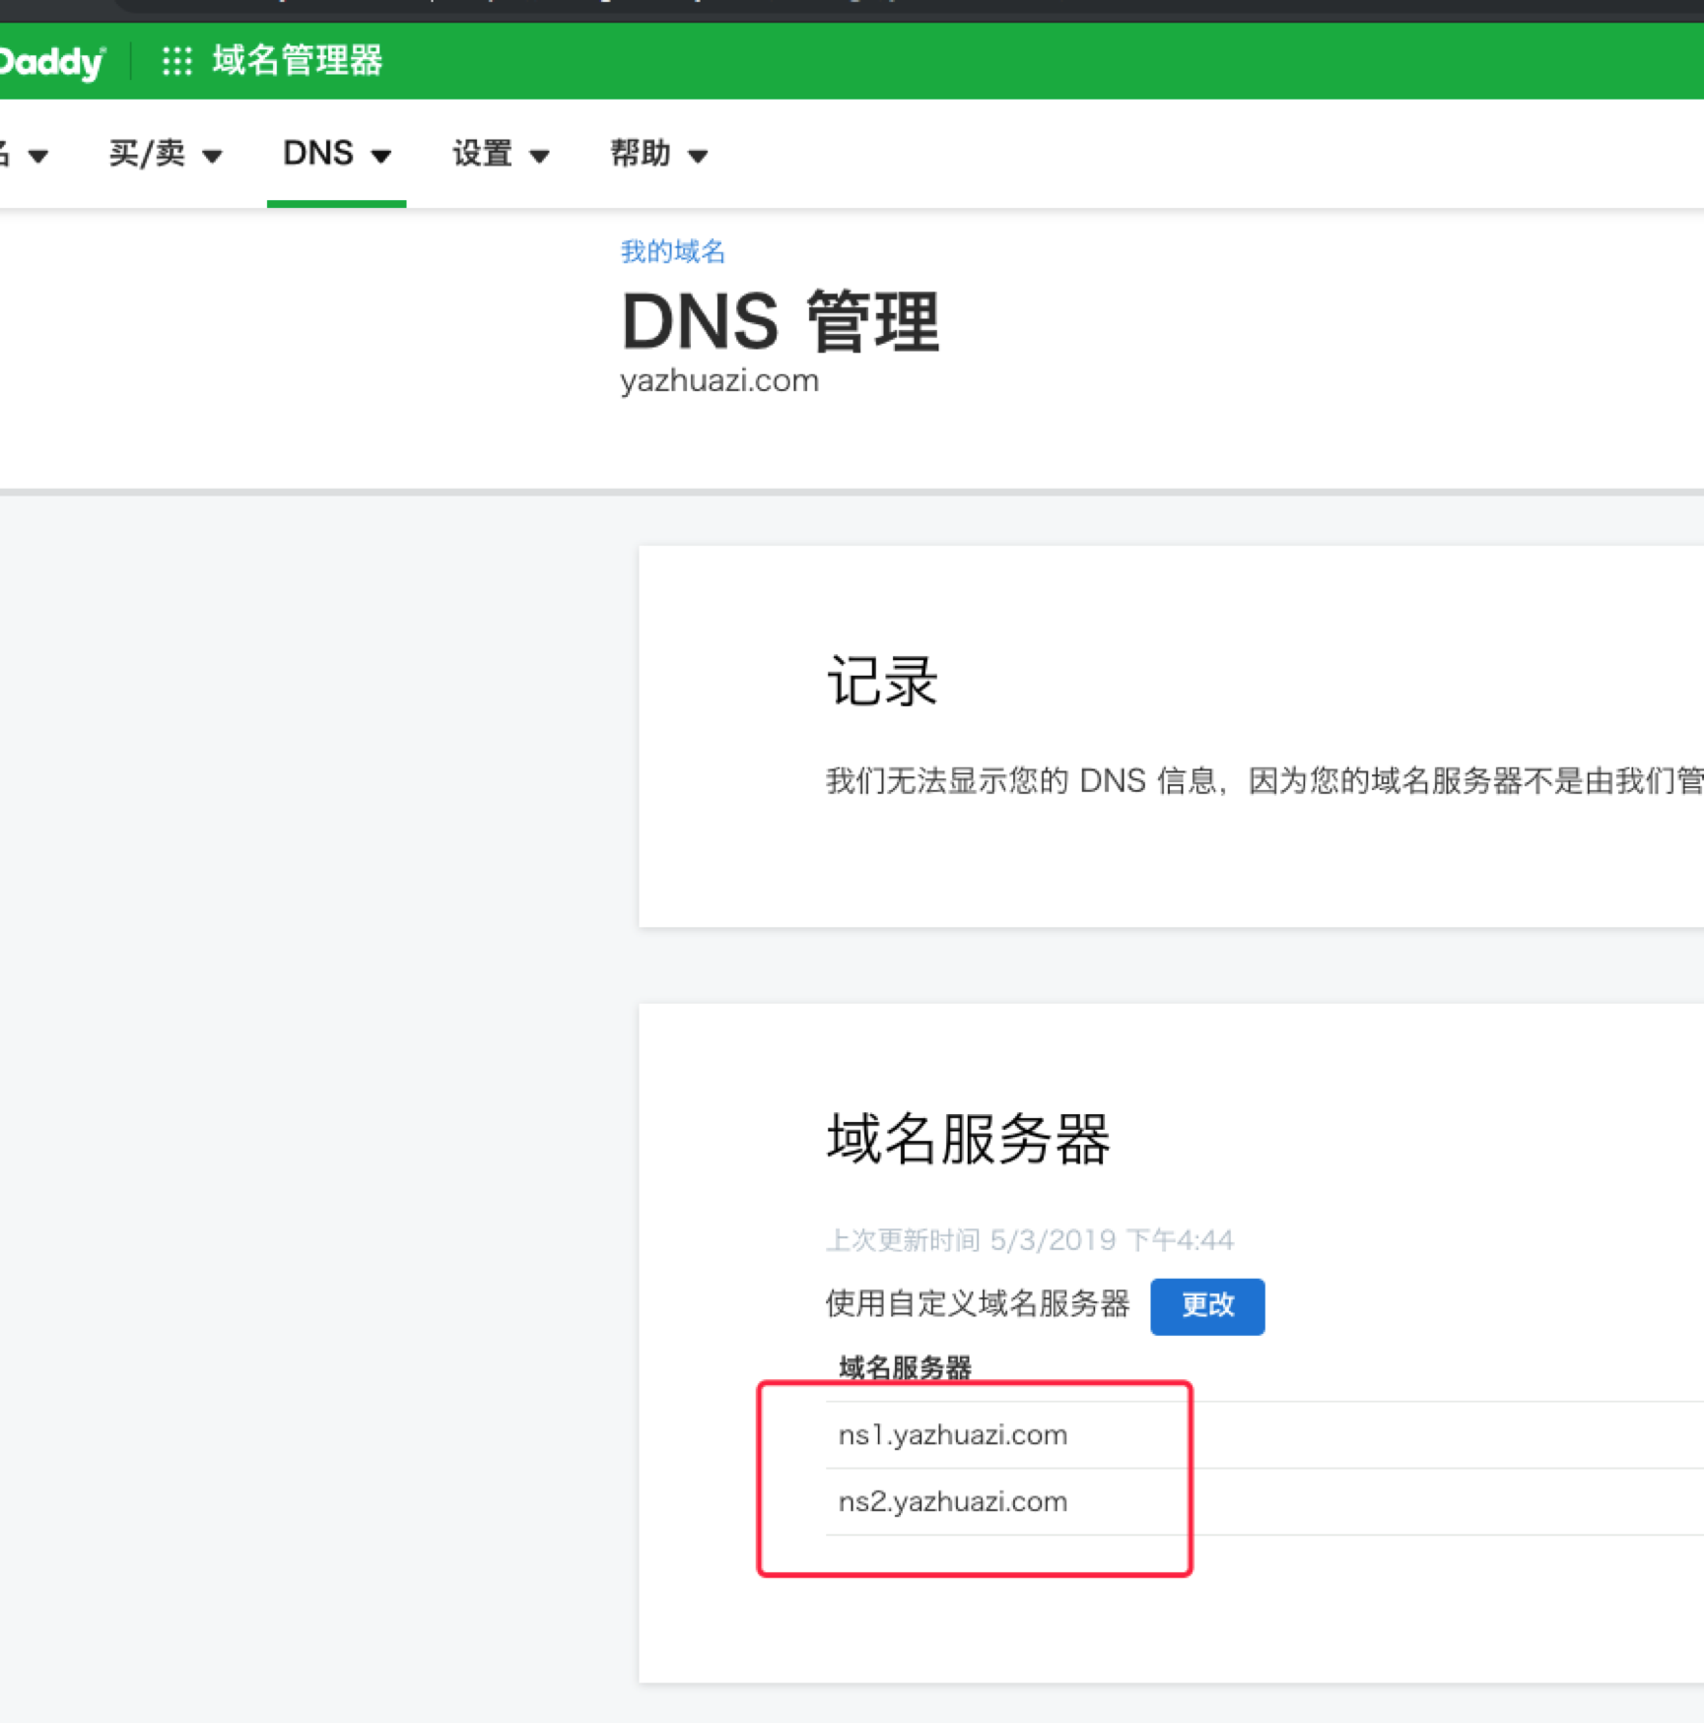The height and width of the screenshot is (1723, 1704).
Task: Open the apps grid launcher icon
Action: 176,61
